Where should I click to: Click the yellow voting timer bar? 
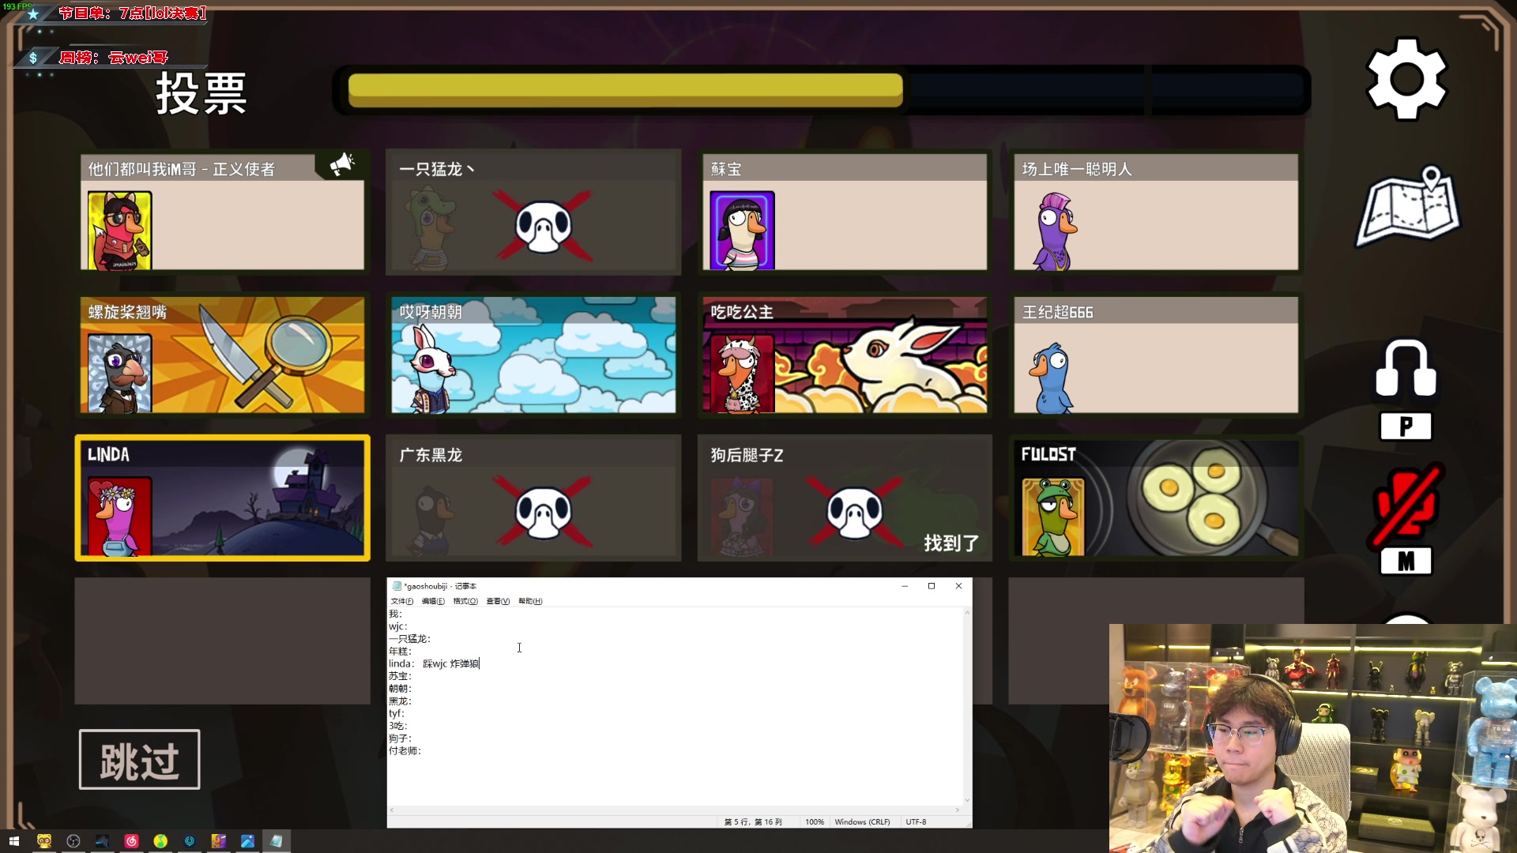[624, 90]
